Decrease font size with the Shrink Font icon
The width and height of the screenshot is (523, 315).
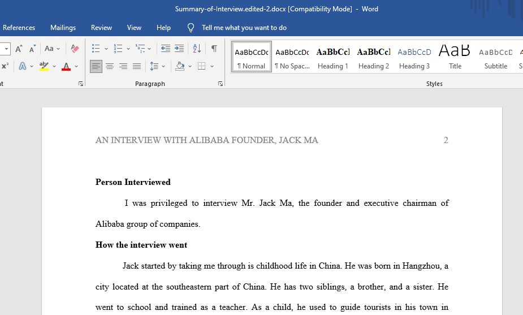(x=32, y=49)
